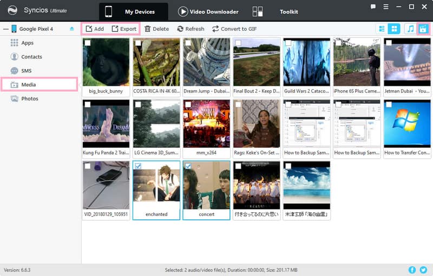Open the Syncios Facebook page icon
Screen dimensions: 433x276
(412, 270)
